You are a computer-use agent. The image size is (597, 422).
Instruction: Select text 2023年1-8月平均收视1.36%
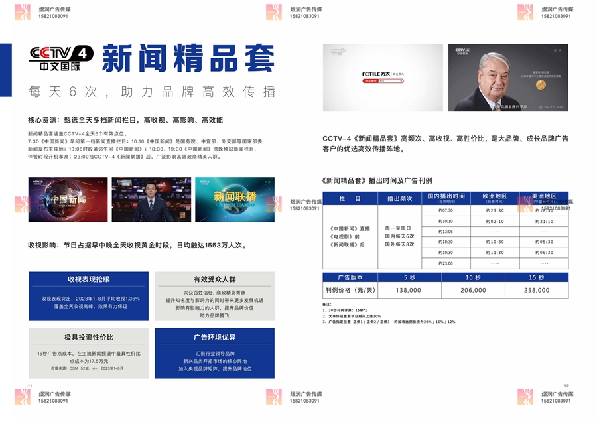(x=107, y=299)
